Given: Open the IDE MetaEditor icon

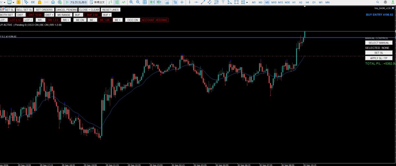Looking at the screenshot, I should coord(33,2).
